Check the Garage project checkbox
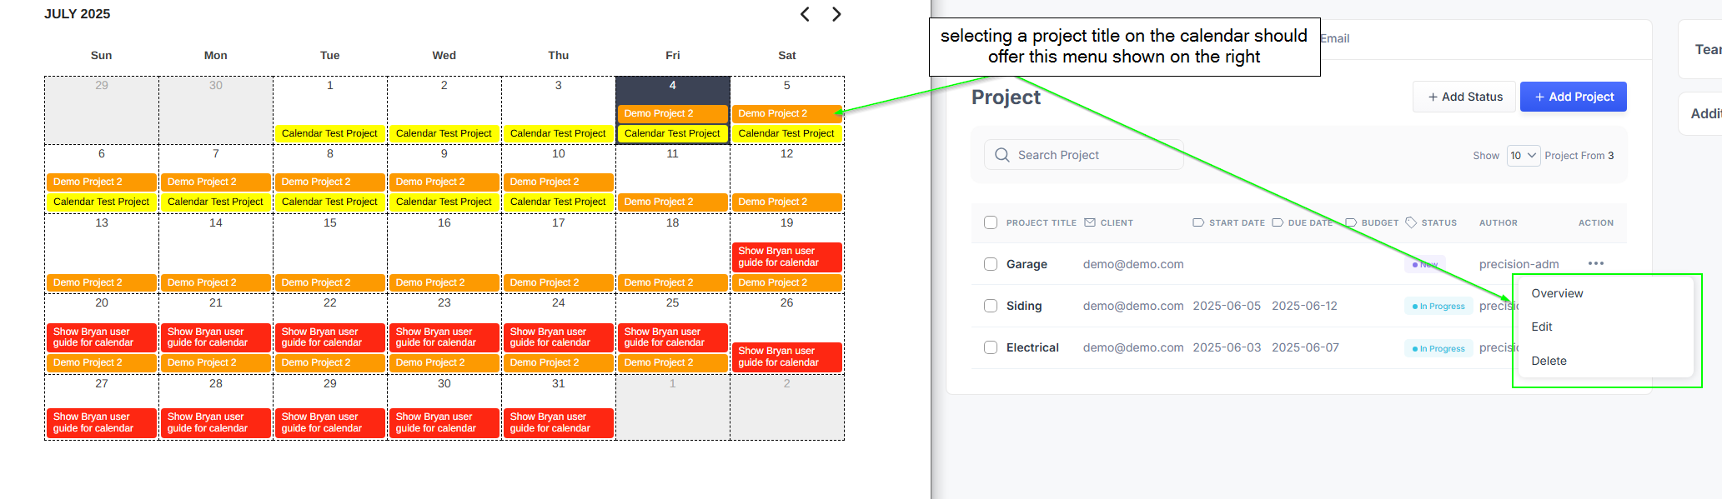Viewport: 1722px width, 499px height. click(x=991, y=264)
